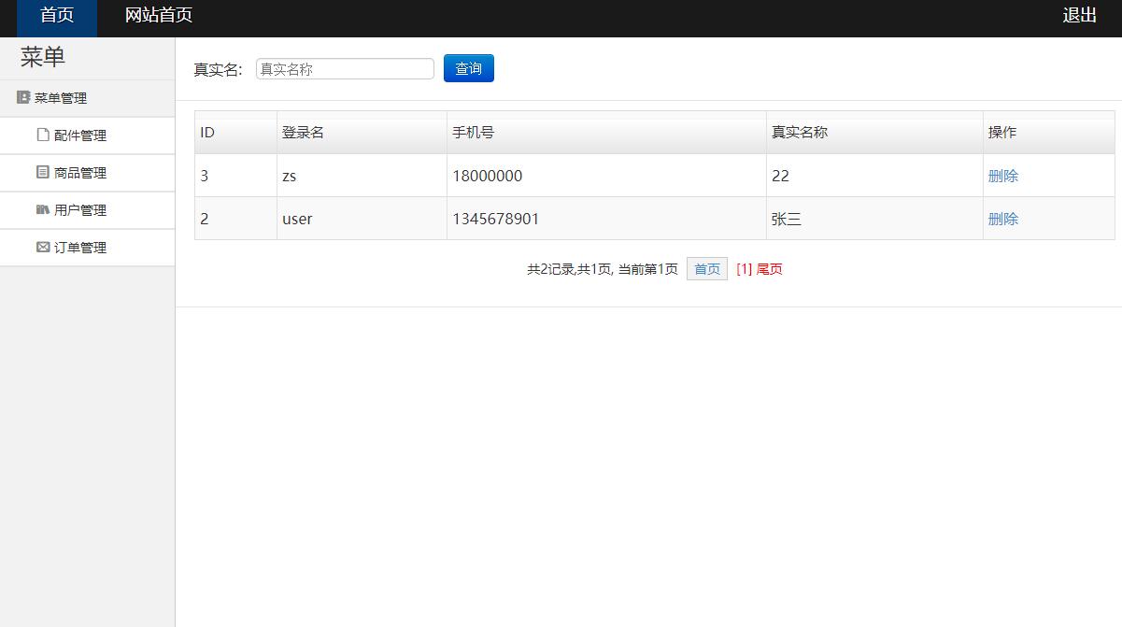Image resolution: width=1122 pixels, height=627 pixels.
Task: Focus the 真实名称 search input field
Action: [x=345, y=69]
